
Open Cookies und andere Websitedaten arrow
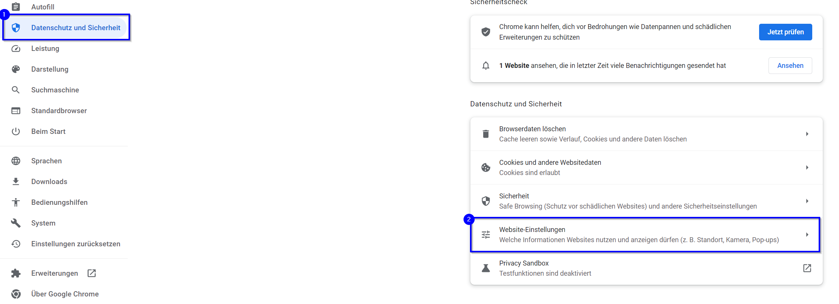click(807, 167)
